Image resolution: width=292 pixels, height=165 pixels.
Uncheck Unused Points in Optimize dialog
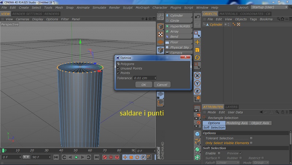point(118,68)
